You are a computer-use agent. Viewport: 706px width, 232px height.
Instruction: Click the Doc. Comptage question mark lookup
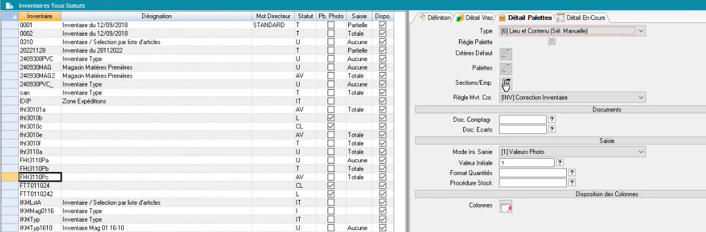tap(552, 119)
